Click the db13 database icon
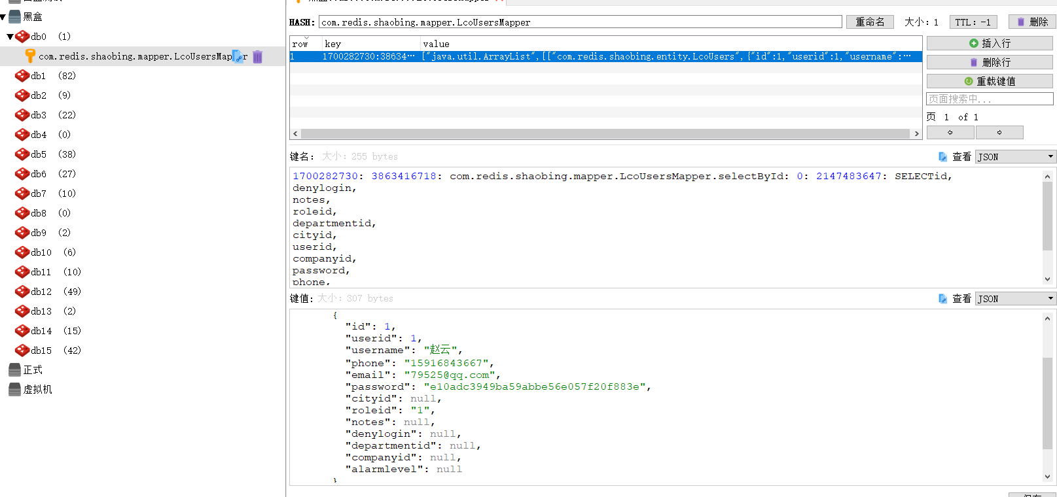 22,311
